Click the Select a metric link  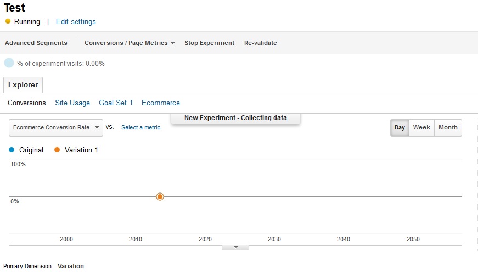pos(141,127)
